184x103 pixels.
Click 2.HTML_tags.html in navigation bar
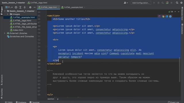click(37, 3)
